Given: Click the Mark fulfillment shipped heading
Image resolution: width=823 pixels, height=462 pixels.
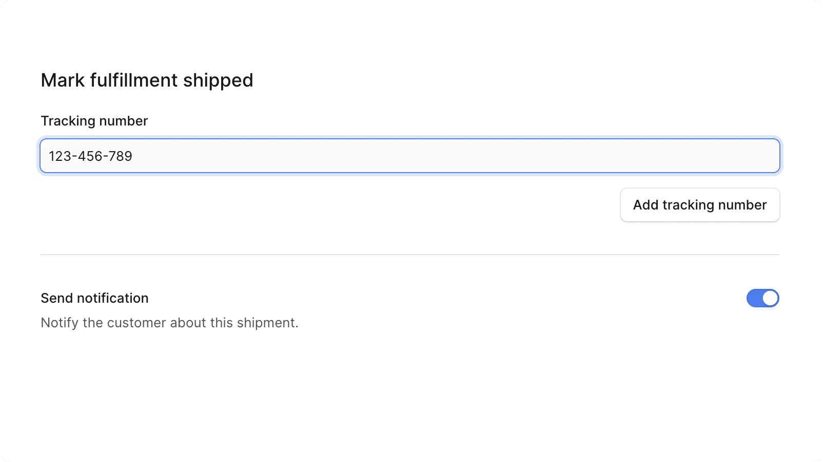Looking at the screenshot, I should [x=147, y=80].
